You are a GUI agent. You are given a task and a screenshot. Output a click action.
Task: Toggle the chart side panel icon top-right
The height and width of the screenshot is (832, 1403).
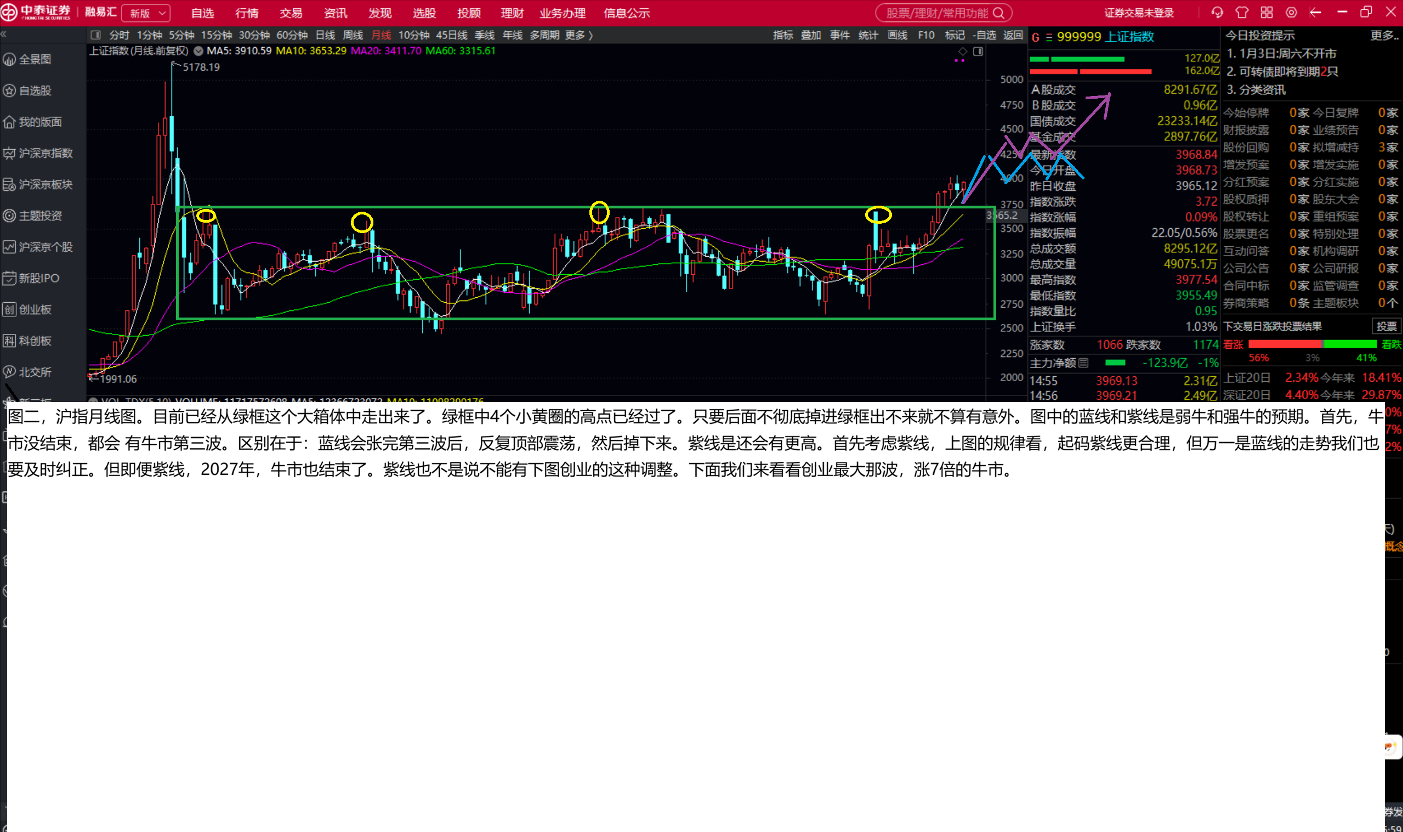978,52
